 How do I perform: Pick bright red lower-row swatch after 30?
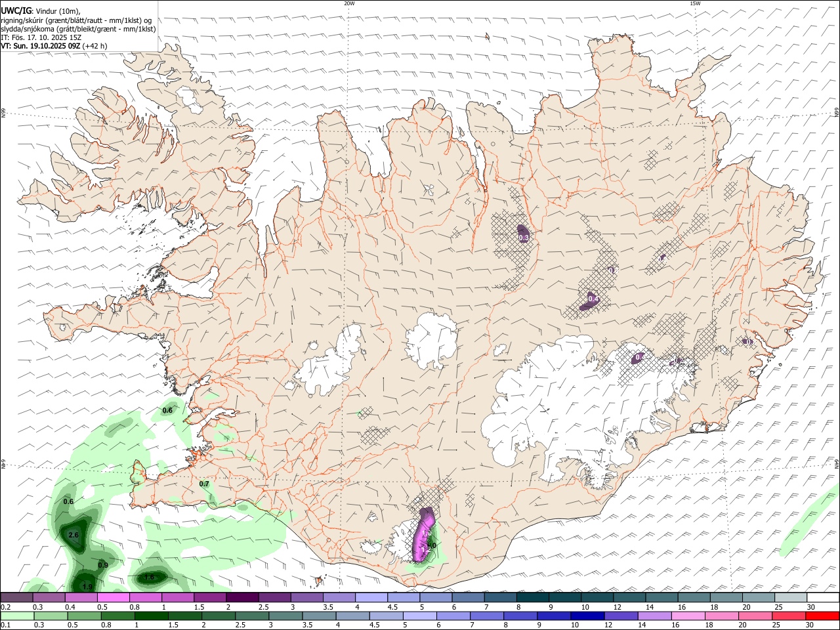pyautogui.click(x=822, y=616)
